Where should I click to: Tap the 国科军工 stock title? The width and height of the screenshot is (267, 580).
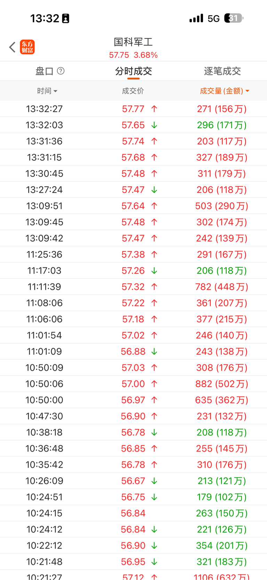pos(133,42)
